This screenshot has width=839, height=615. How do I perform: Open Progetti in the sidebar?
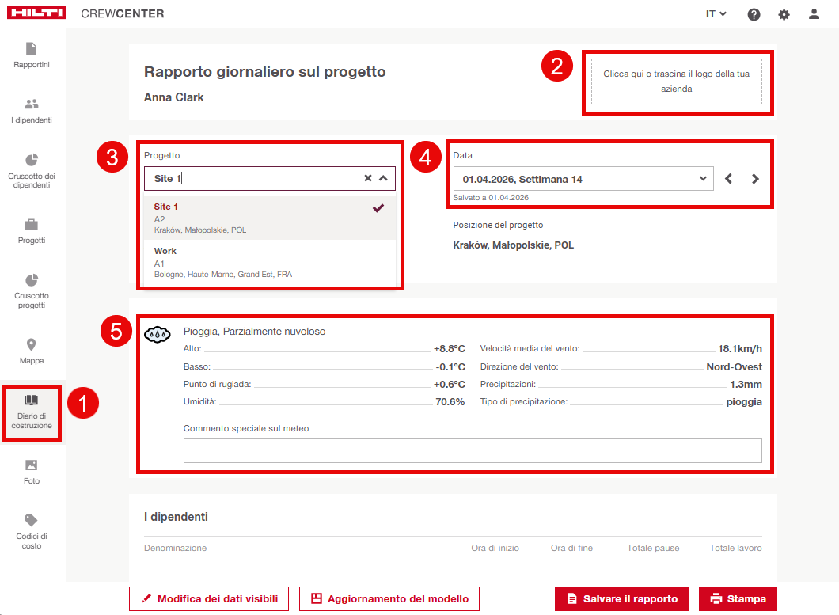click(x=32, y=231)
